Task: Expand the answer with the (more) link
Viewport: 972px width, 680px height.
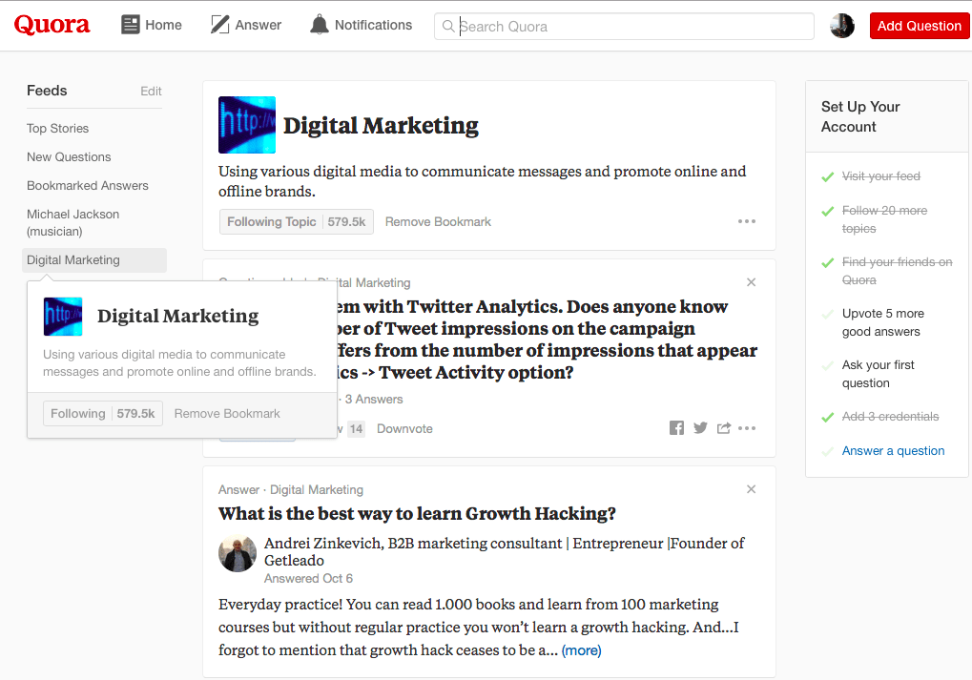Action: [x=582, y=650]
